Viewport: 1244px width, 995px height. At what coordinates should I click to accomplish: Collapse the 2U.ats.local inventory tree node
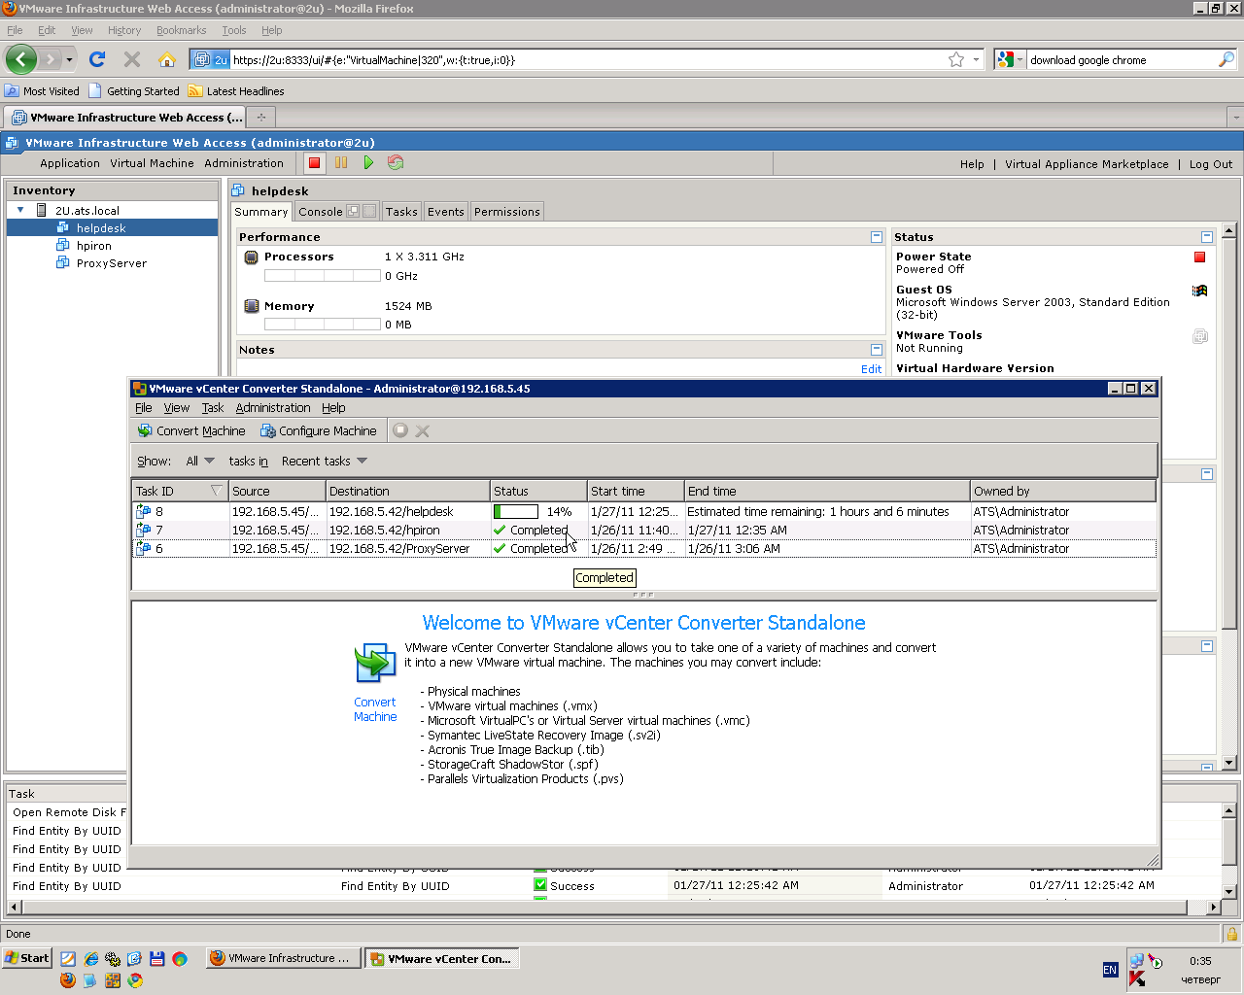[x=20, y=210]
